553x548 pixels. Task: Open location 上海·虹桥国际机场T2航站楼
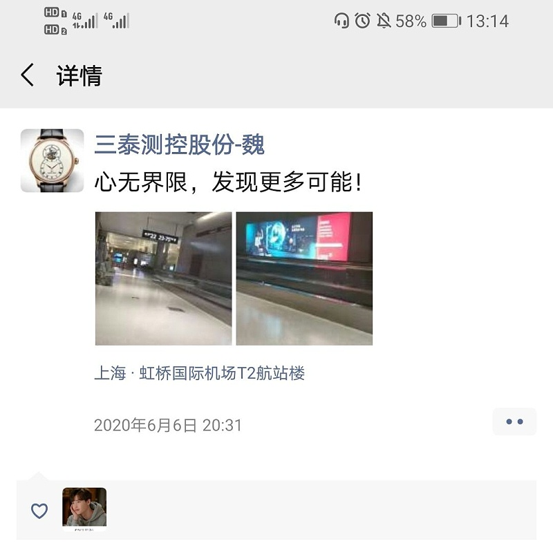point(199,373)
